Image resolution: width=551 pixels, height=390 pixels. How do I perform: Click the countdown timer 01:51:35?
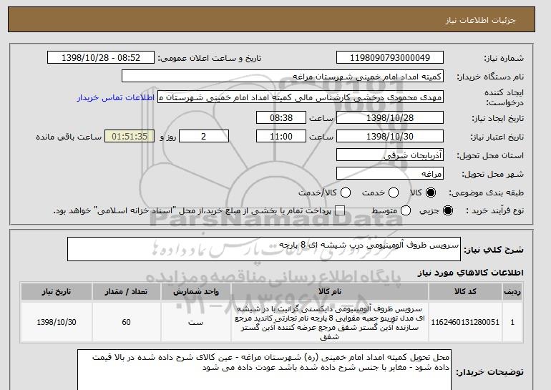130,137
